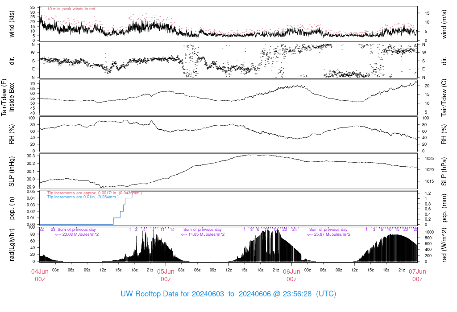Click the blue tip increments '0.01in. (0.254mm.)' note

coord(83,197)
